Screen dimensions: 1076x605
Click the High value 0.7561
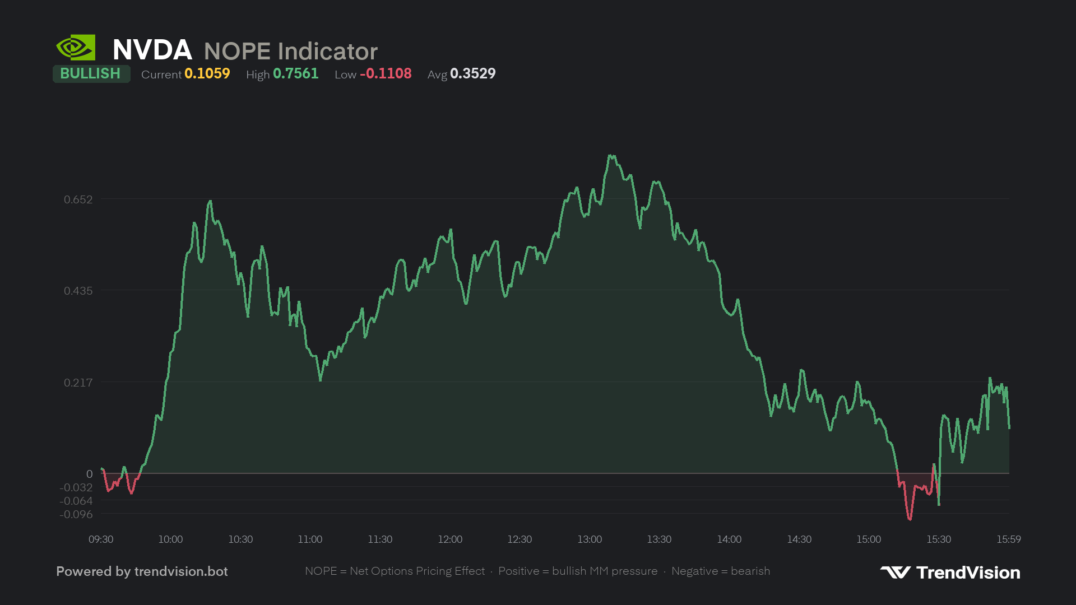[x=296, y=74]
